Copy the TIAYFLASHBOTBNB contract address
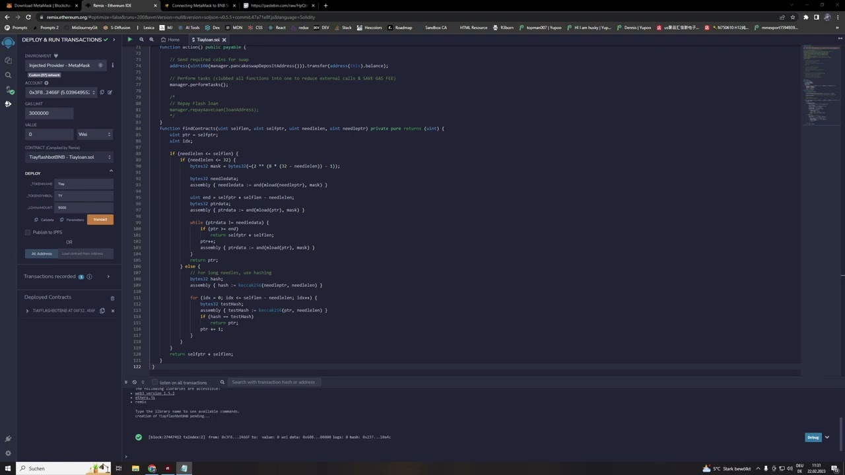Viewport: 845px width, 475px height. [102, 311]
